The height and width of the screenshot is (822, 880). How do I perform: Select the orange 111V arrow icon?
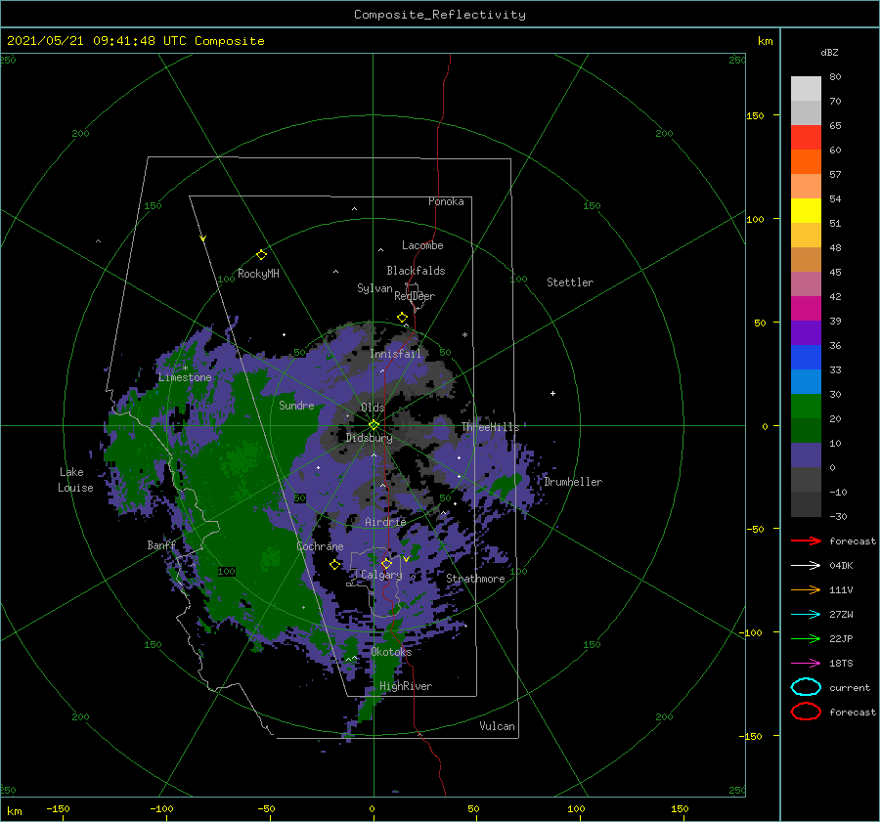(806, 589)
